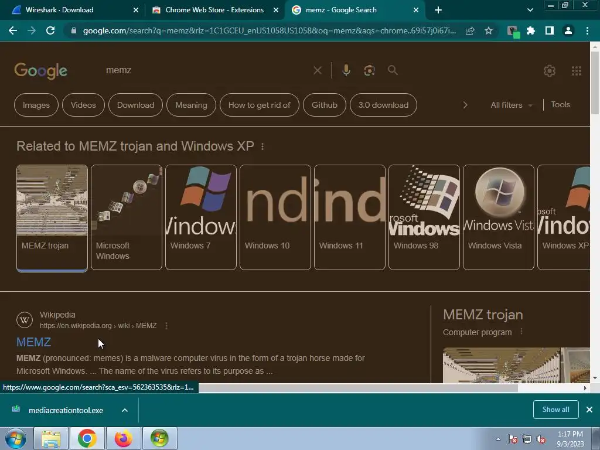Show all downloads
This screenshot has width=600, height=450.
click(x=555, y=410)
